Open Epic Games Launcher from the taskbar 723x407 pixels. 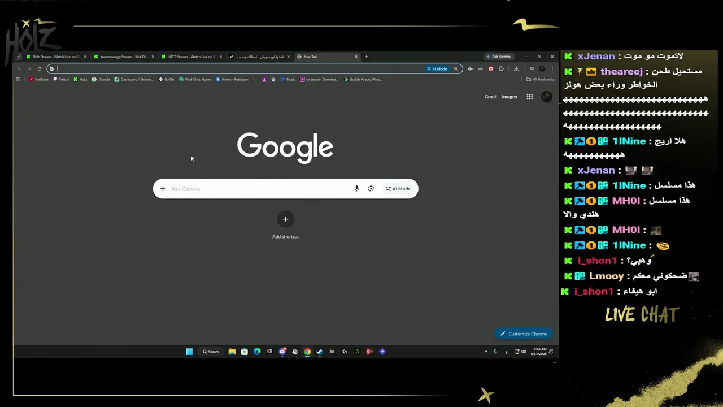(269, 352)
